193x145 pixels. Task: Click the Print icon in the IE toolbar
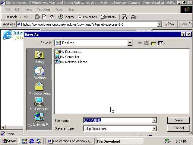click(x=134, y=17)
